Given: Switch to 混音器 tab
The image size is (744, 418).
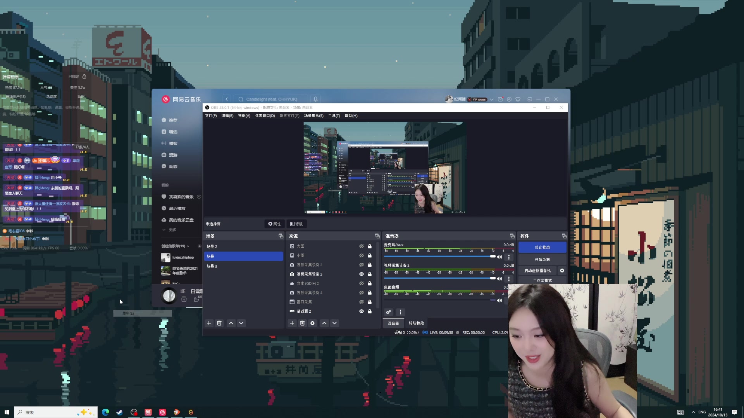Looking at the screenshot, I should coord(393,323).
